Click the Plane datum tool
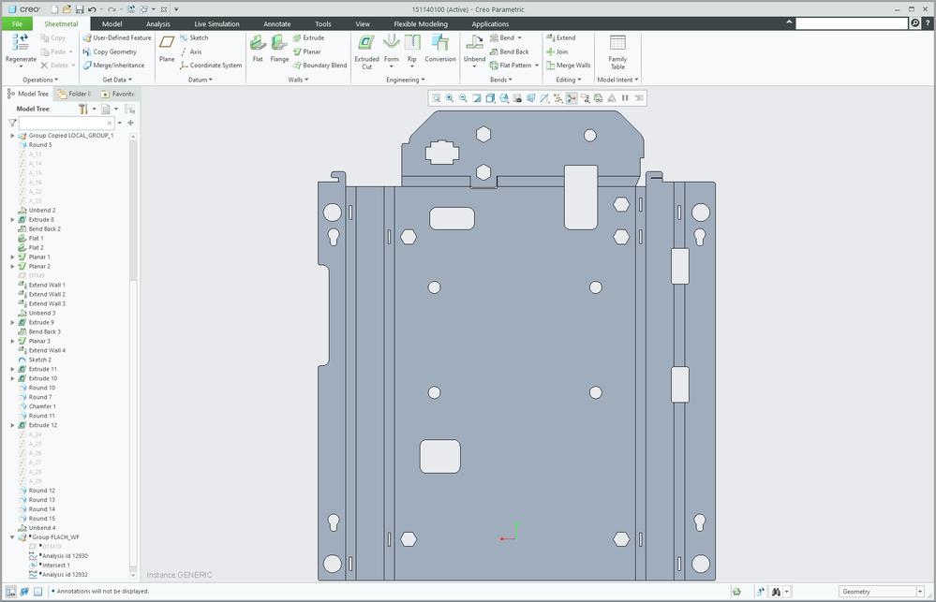The width and height of the screenshot is (936, 602). point(167,43)
